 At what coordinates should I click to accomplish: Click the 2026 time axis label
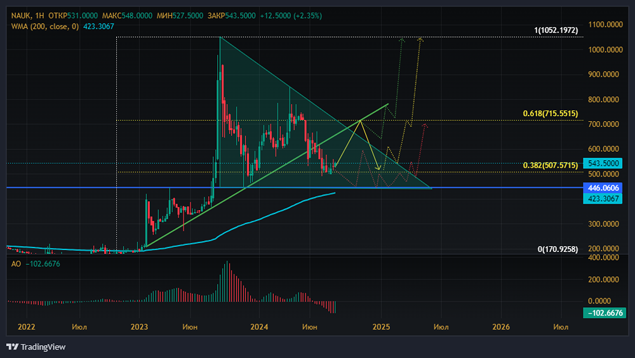(x=500, y=328)
